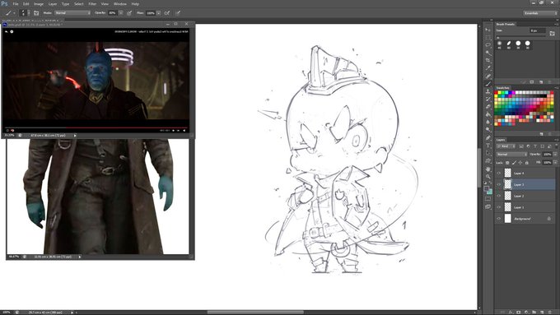Select the Eyedropper tool
This screenshot has height=315, width=560.
[488, 68]
